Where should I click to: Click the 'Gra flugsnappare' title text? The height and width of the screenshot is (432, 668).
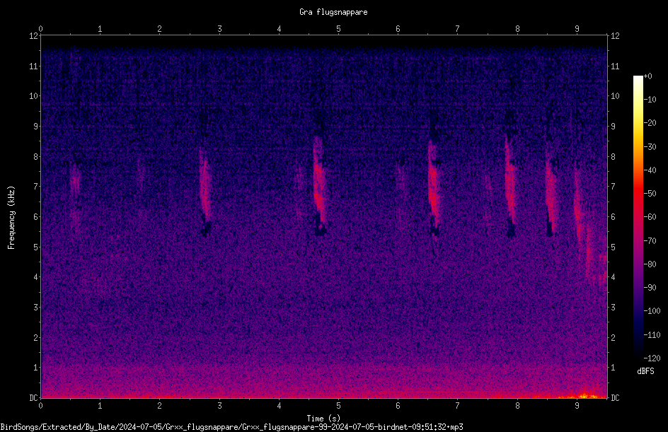333,12
